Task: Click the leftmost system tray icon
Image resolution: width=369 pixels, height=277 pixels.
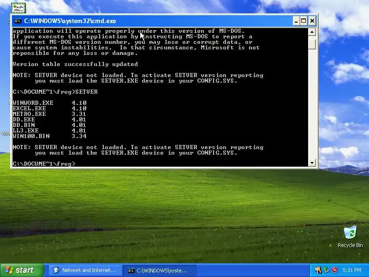Action: click(318, 270)
